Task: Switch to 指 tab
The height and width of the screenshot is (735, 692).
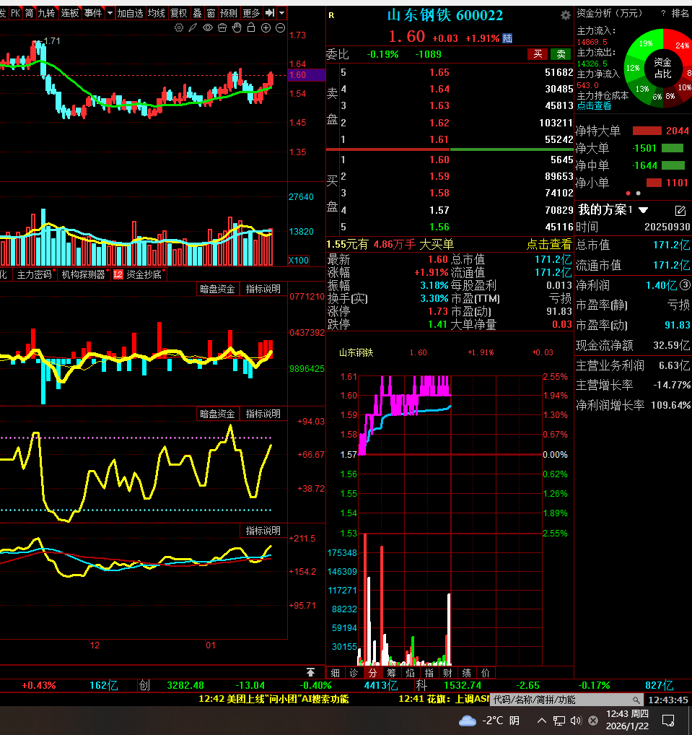Action: click(x=429, y=673)
